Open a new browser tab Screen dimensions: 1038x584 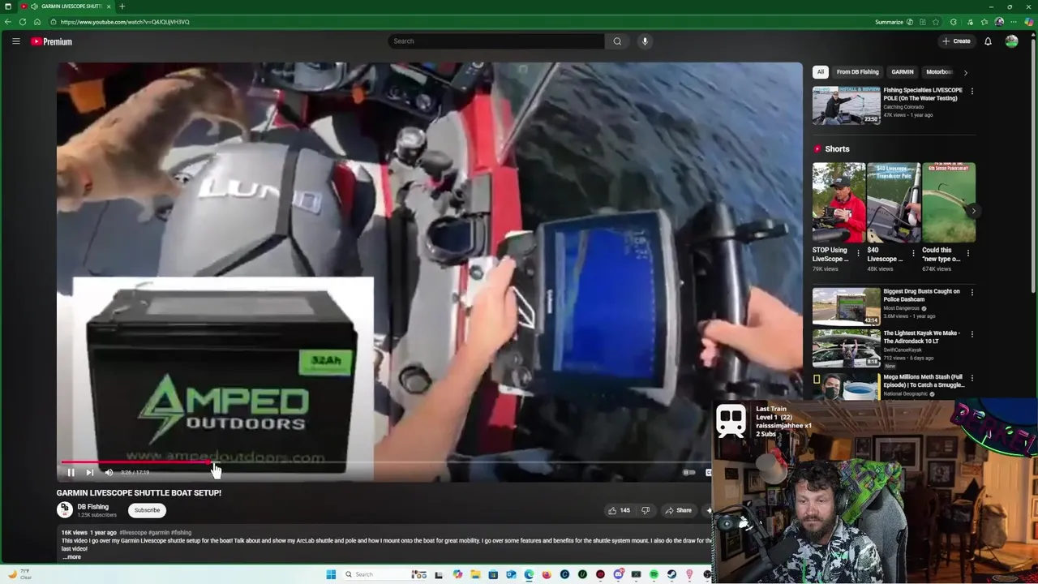[122, 6]
